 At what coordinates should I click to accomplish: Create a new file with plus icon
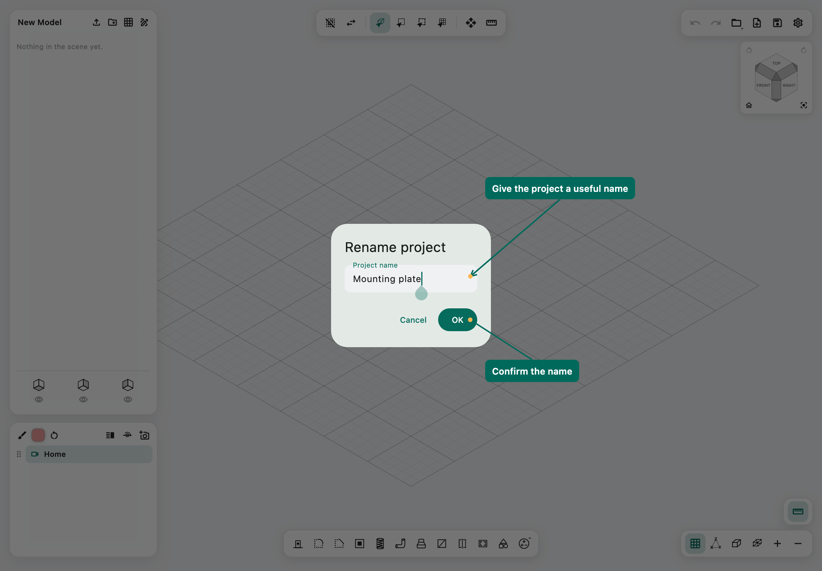(757, 23)
